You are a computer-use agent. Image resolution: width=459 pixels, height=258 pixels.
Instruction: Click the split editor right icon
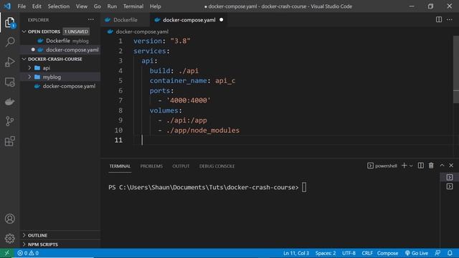[x=438, y=19]
